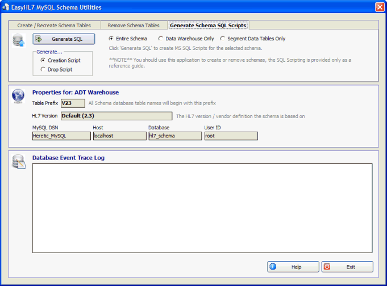Click the Database field hl7_schema
Image resolution: width=387 pixels, height=286 pixels.
tap(175, 136)
